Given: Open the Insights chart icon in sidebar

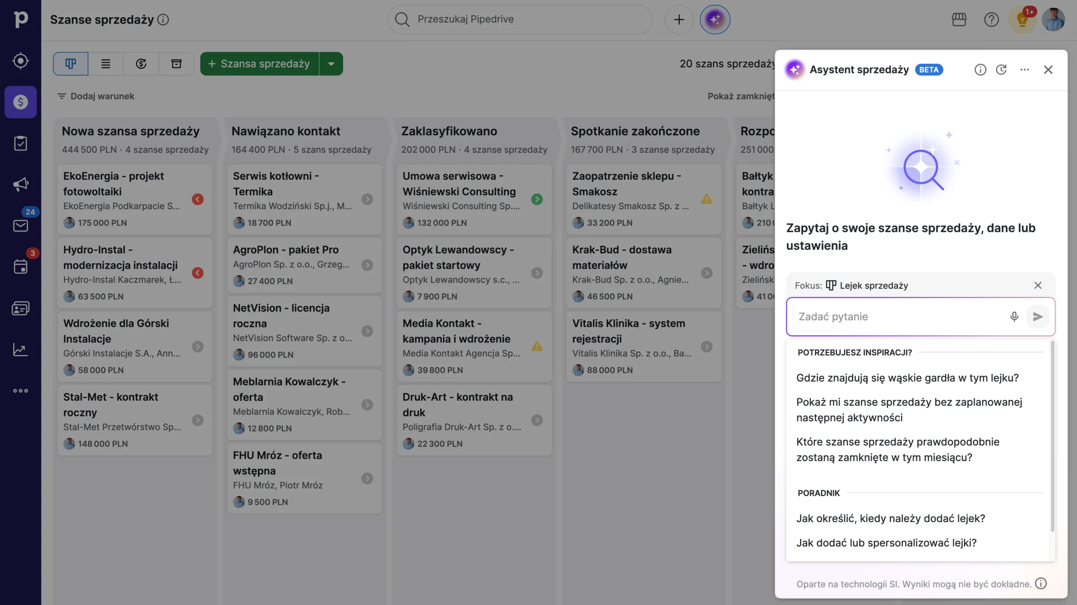Looking at the screenshot, I should [20, 349].
